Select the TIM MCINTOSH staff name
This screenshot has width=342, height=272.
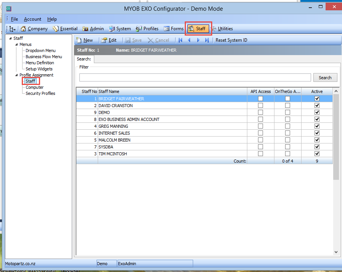(113, 154)
